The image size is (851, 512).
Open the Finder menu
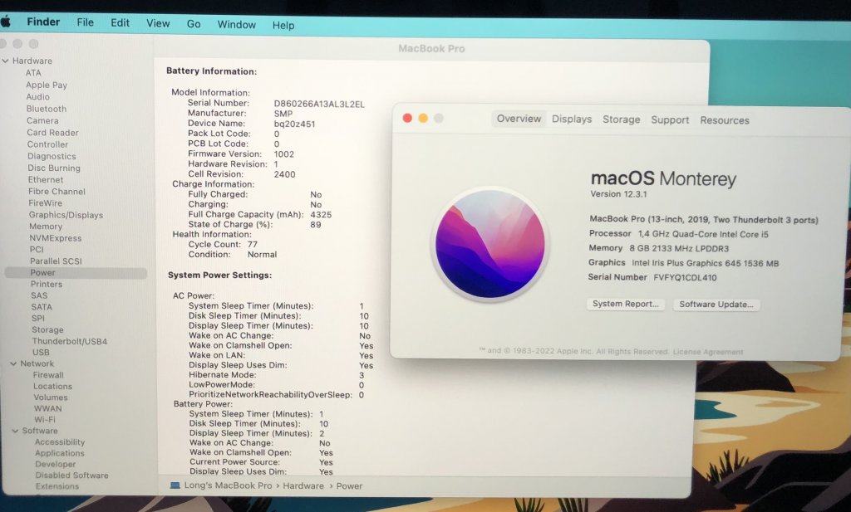43,22
